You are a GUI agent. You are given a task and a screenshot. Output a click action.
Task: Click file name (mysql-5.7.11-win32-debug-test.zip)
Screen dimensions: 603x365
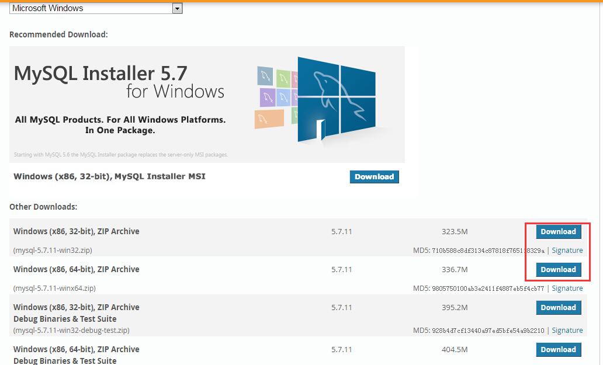pos(71,331)
